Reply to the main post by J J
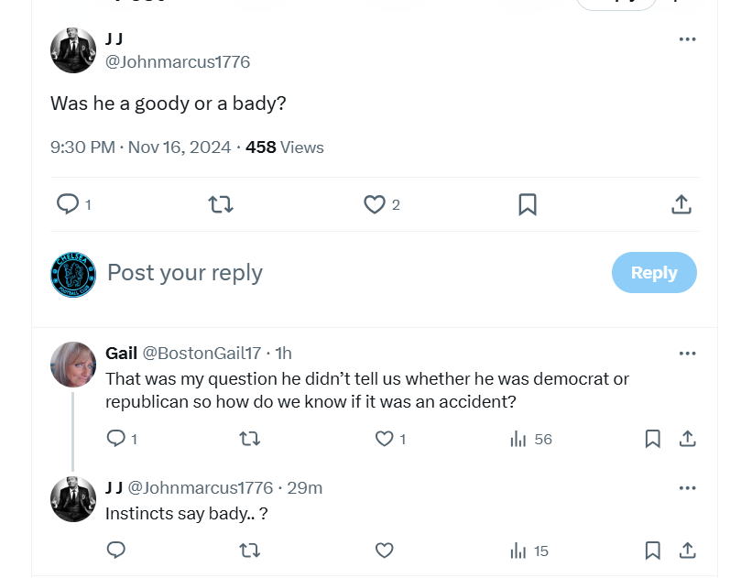752x578 pixels. pyautogui.click(x=68, y=204)
